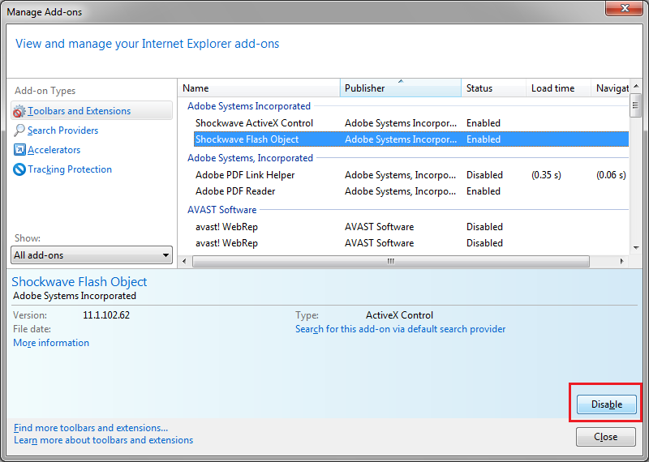Click the horizontal scroll left arrow

tap(184, 262)
